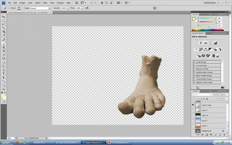
Task: Expand Channel Mixer Presets list
Action: [x=194, y=79]
